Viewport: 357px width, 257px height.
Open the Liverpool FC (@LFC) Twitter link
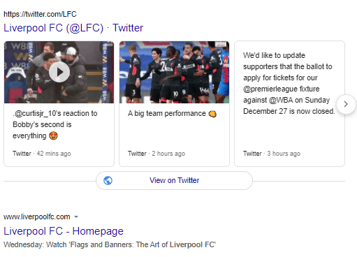(x=73, y=28)
